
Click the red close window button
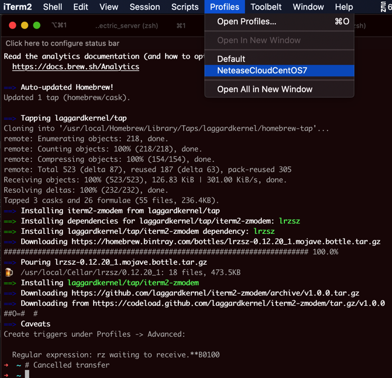13,25
